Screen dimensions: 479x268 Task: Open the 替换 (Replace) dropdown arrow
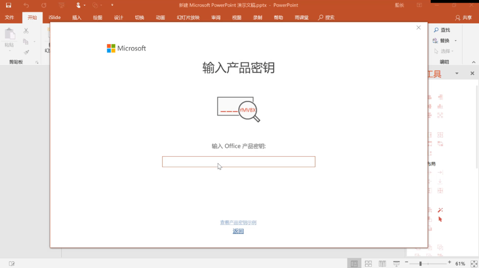click(x=455, y=40)
